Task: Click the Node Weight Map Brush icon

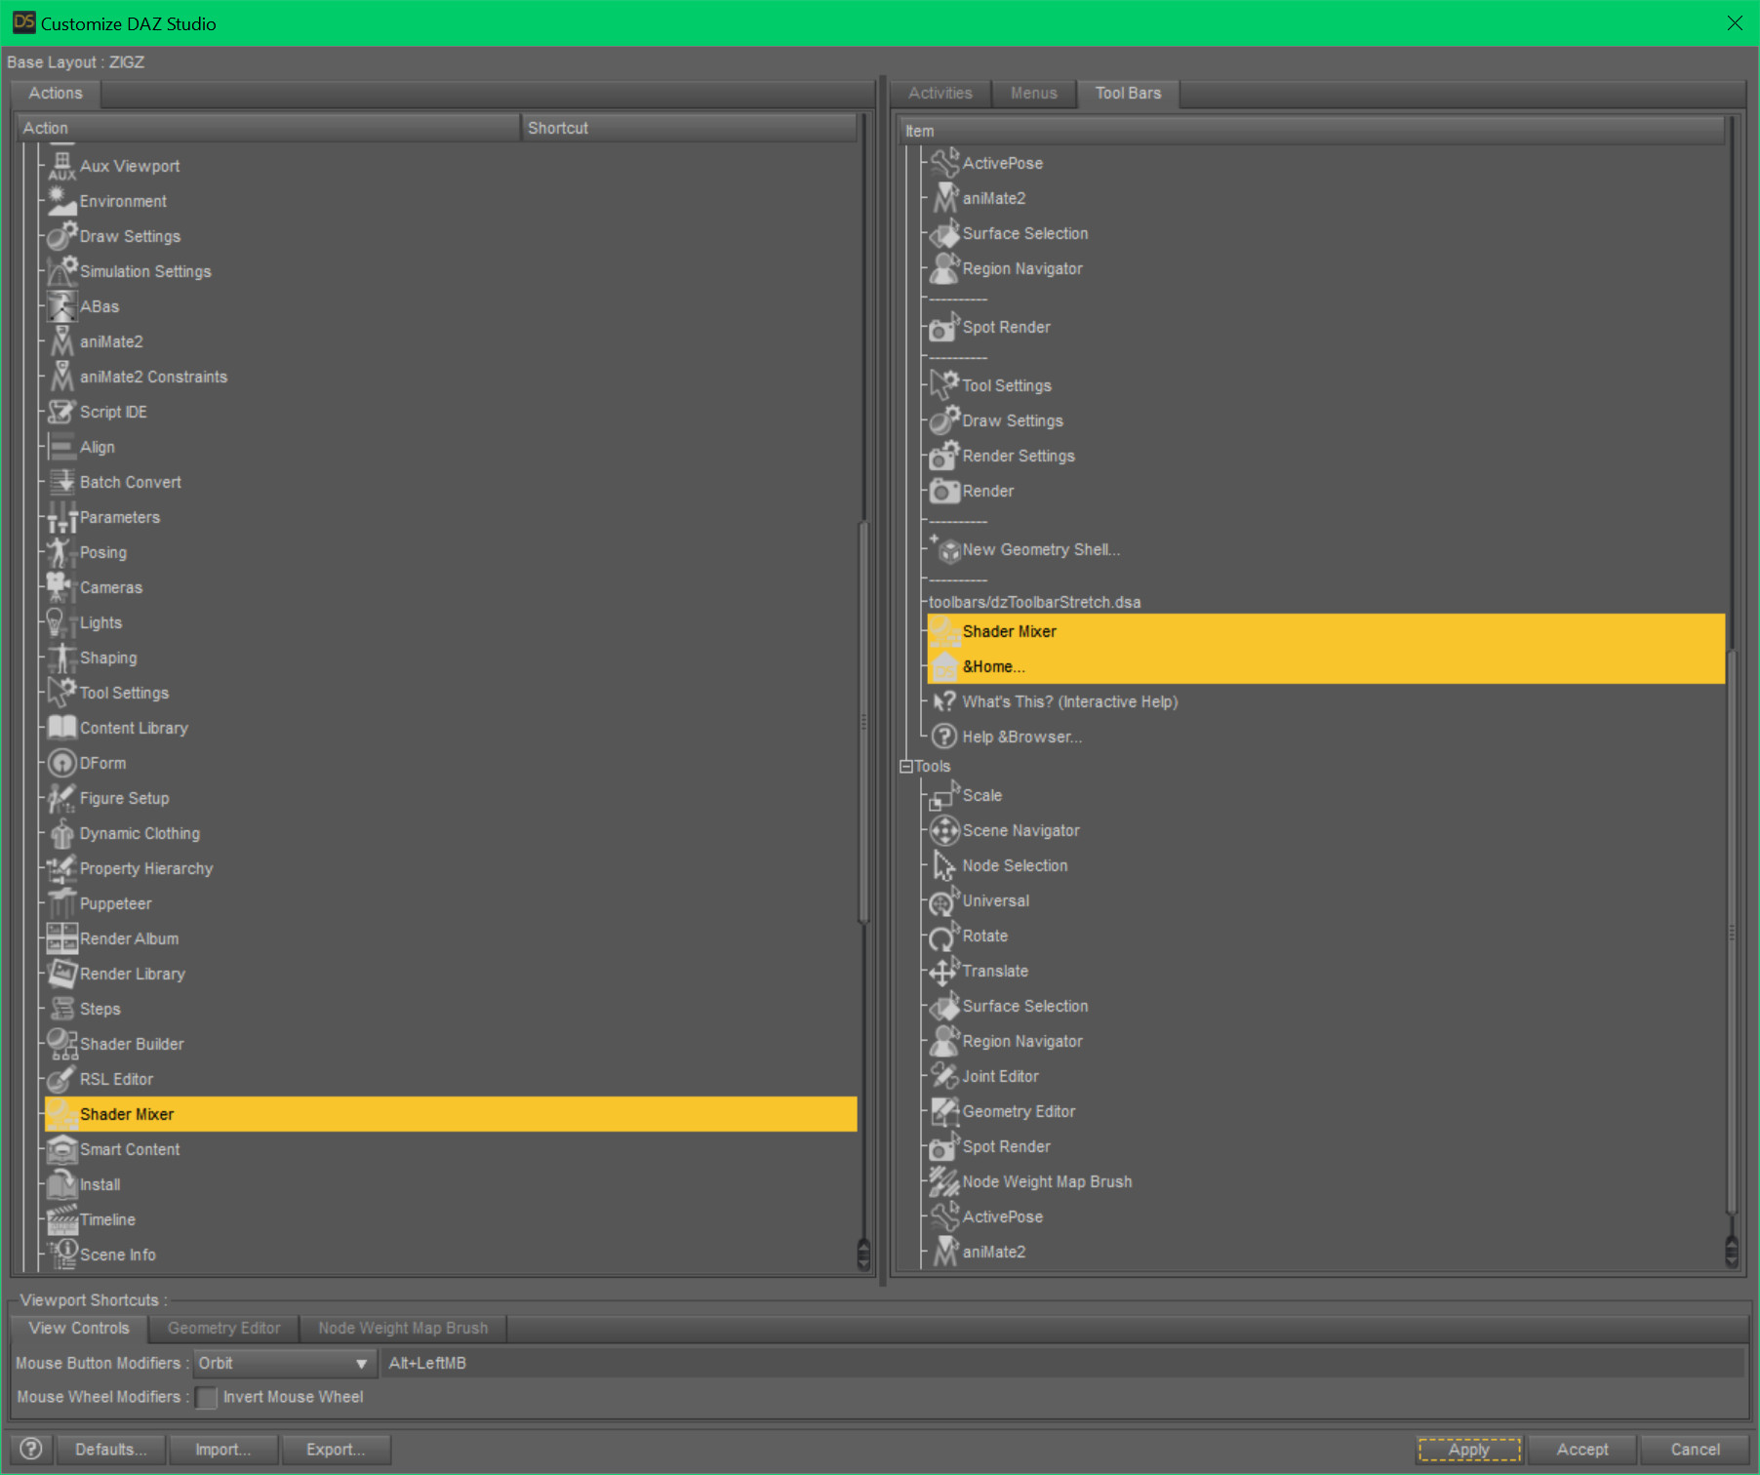Action: coord(944,1181)
